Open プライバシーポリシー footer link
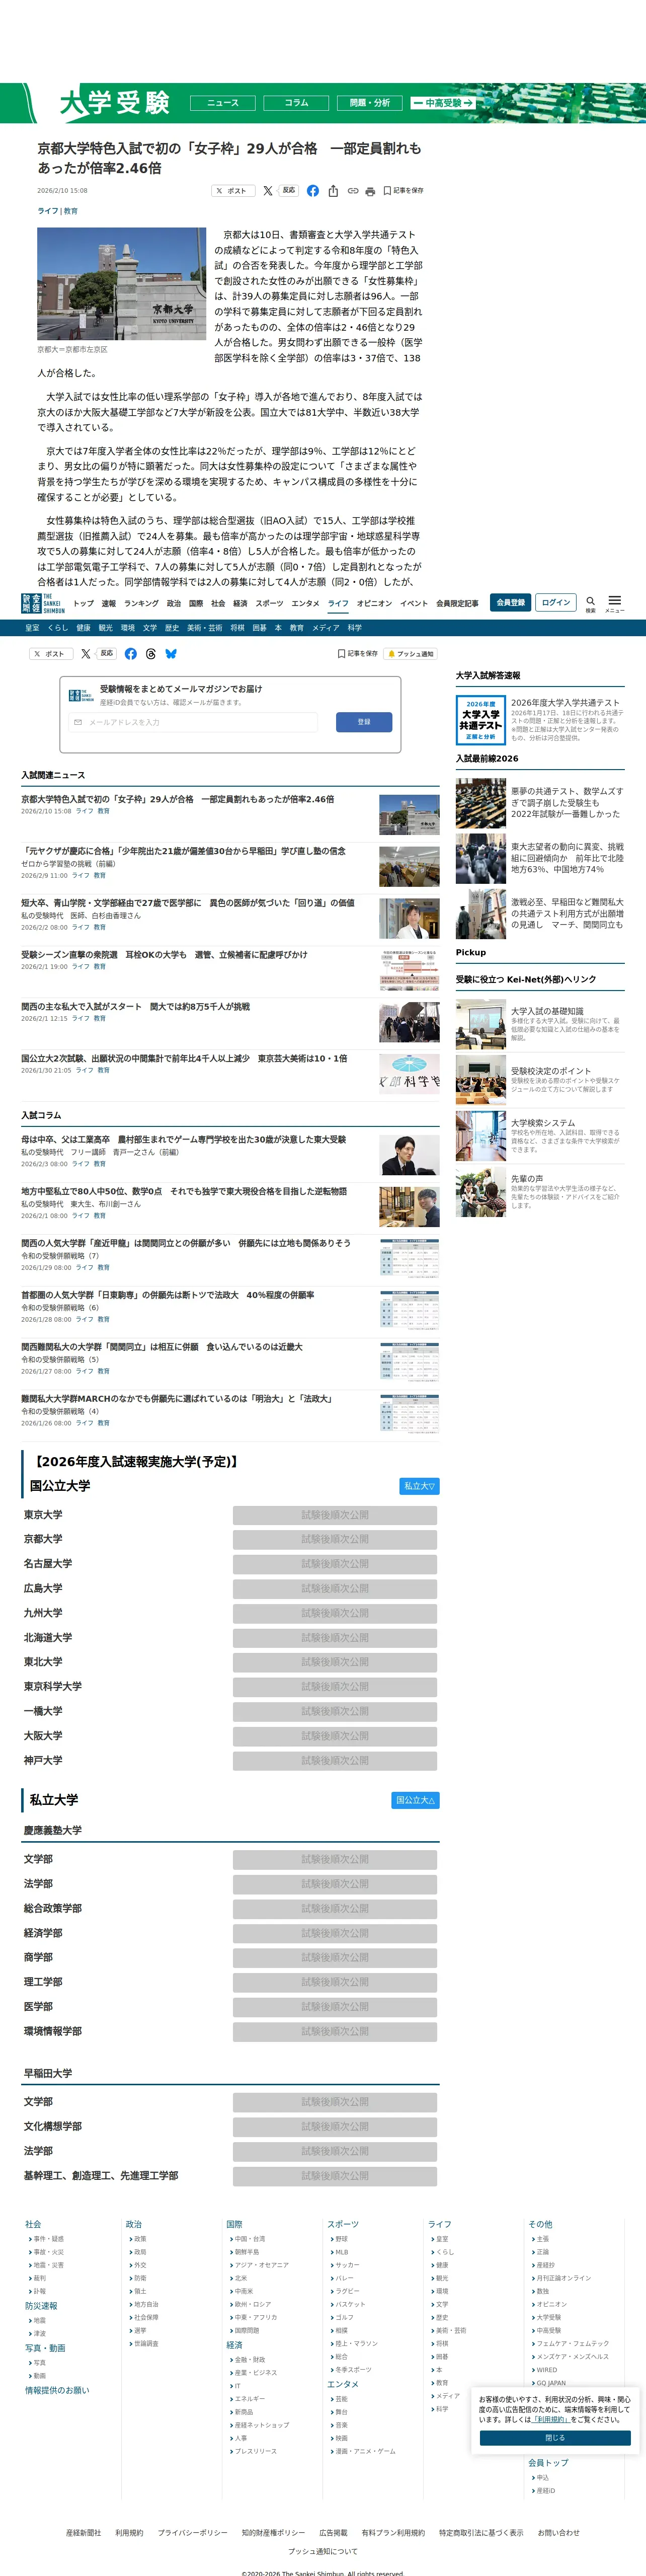Viewport: 646px width, 2576px height. click(192, 2533)
